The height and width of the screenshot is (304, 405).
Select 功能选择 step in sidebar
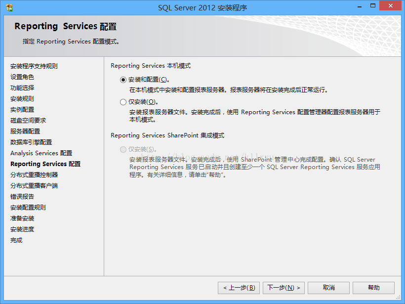22,88
